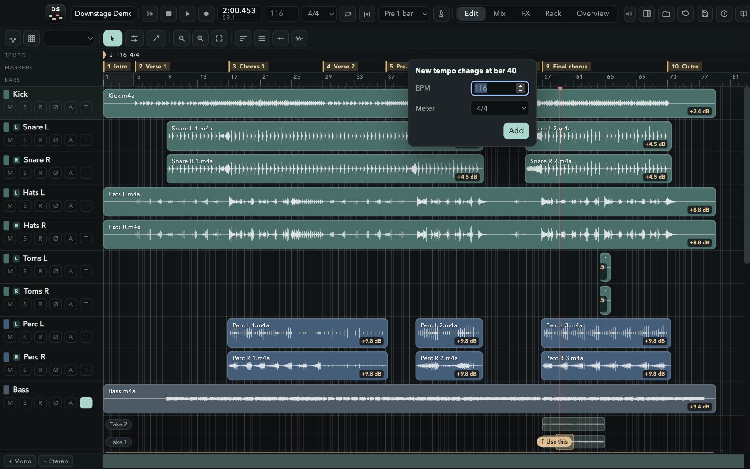
Task: Click the Chorus 1 marker
Action: [x=248, y=67]
